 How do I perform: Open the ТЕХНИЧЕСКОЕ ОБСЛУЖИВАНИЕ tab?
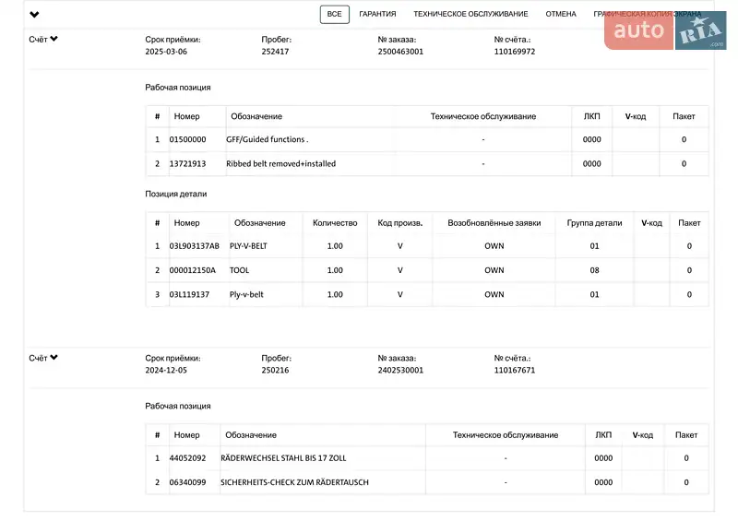tap(470, 14)
